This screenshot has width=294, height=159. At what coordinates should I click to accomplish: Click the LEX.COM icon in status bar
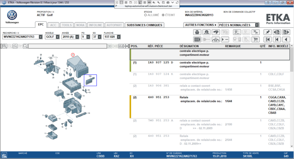(4, 155)
